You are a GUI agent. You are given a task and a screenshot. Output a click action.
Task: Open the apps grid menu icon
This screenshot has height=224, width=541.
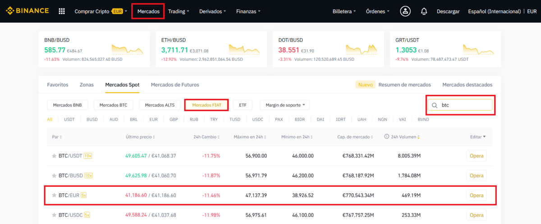(62, 11)
